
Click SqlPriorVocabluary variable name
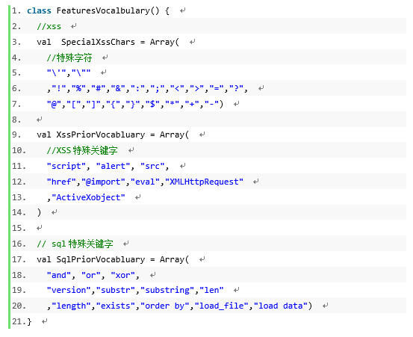[101, 259]
